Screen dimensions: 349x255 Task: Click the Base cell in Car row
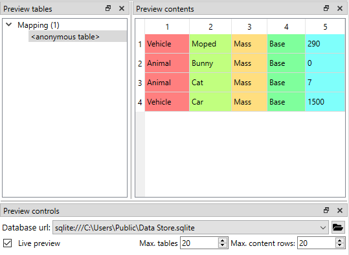click(x=286, y=101)
